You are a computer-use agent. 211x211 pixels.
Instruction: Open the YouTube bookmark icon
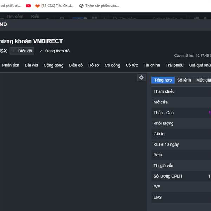(x=28, y=6)
